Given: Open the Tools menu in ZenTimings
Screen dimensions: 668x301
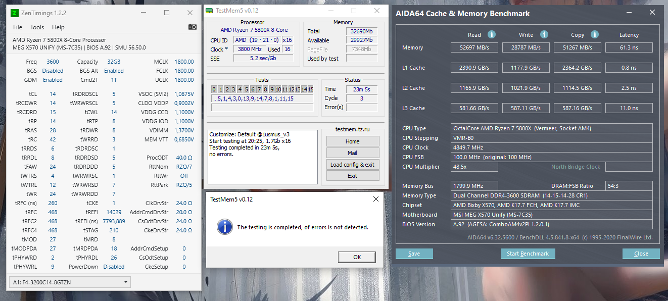Looking at the screenshot, I should (37, 27).
